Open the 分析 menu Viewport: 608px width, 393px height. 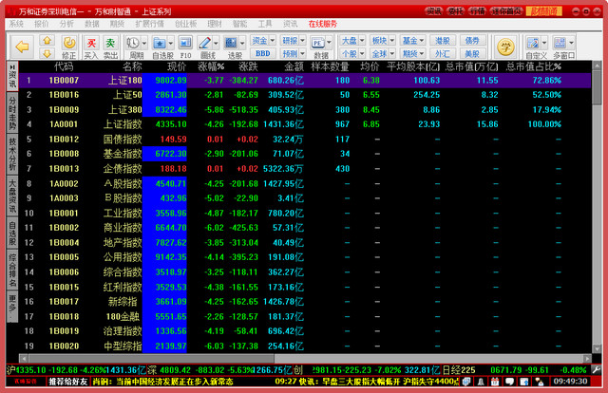[x=66, y=24]
